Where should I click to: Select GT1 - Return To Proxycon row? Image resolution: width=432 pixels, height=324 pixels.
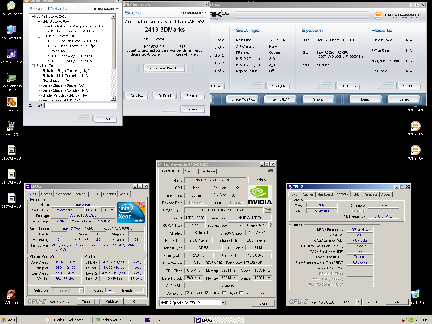(x=76, y=26)
